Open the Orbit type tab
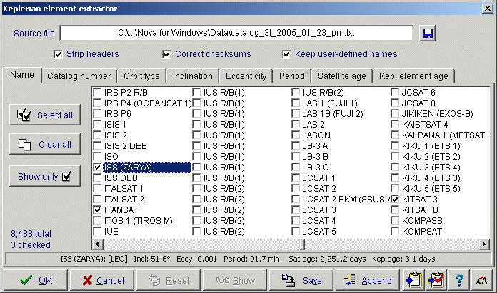The width and height of the screenshot is (497, 293). pos(141,76)
